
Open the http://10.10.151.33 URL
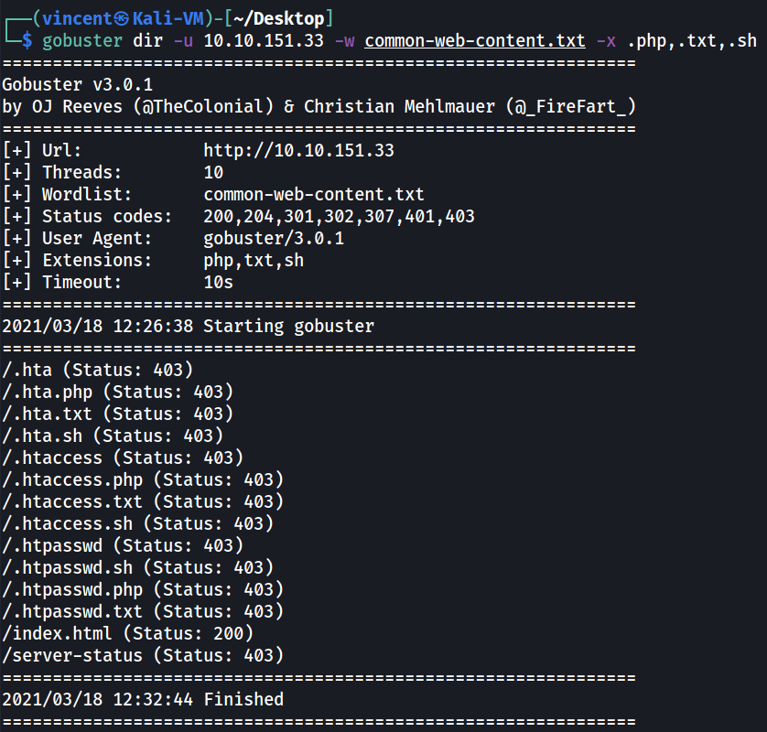[298, 151]
